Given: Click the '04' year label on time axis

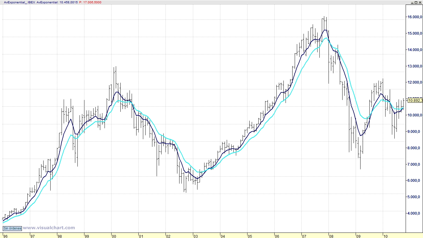Looking at the screenshot, I should 222,236.
